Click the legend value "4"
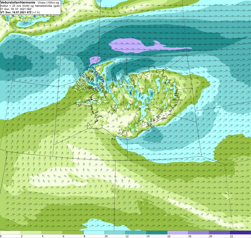 click(x=43, y=236)
